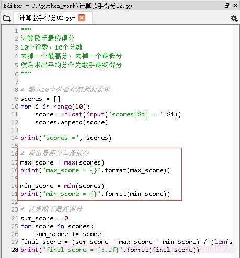
Task: Click the print final_score line
Action: (x=110, y=250)
